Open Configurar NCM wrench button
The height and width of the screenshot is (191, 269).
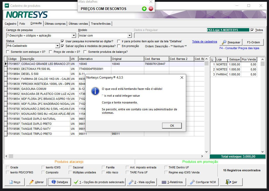click(x=203, y=182)
